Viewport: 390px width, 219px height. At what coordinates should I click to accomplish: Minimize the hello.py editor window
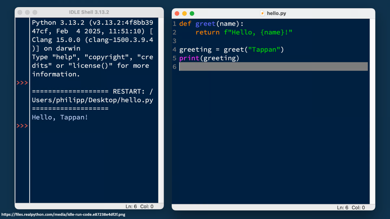[184, 14]
